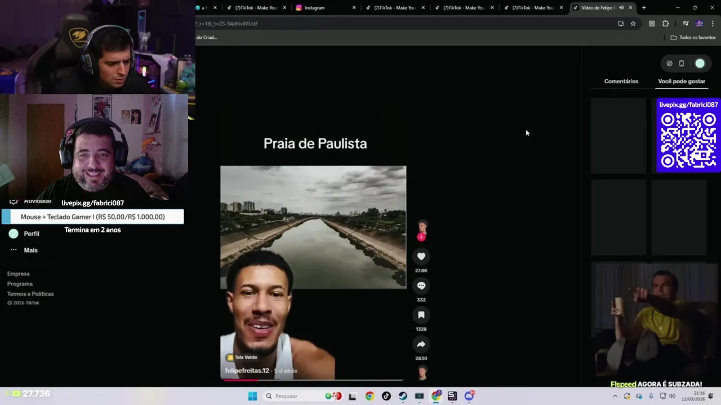Like the video with the heart icon
The image size is (721, 405).
(x=421, y=256)
